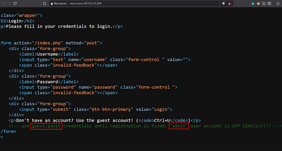Bookmark this page with the bookmark icon

45,3
